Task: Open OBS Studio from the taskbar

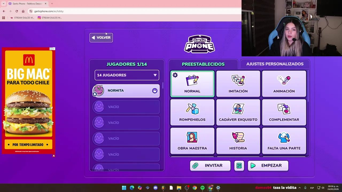Action: click(187, 188)
